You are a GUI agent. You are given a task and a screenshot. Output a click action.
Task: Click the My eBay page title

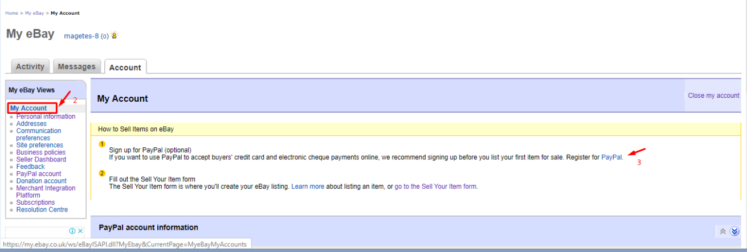click(30, 34)
